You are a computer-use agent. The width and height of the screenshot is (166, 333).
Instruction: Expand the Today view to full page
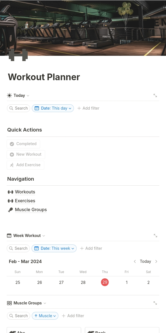pyautogui.click(x=155, y=95)
